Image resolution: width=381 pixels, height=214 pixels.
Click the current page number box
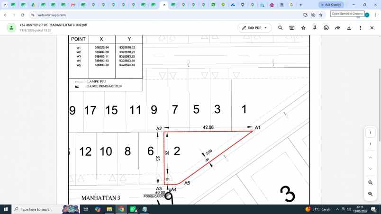point(370,133)
